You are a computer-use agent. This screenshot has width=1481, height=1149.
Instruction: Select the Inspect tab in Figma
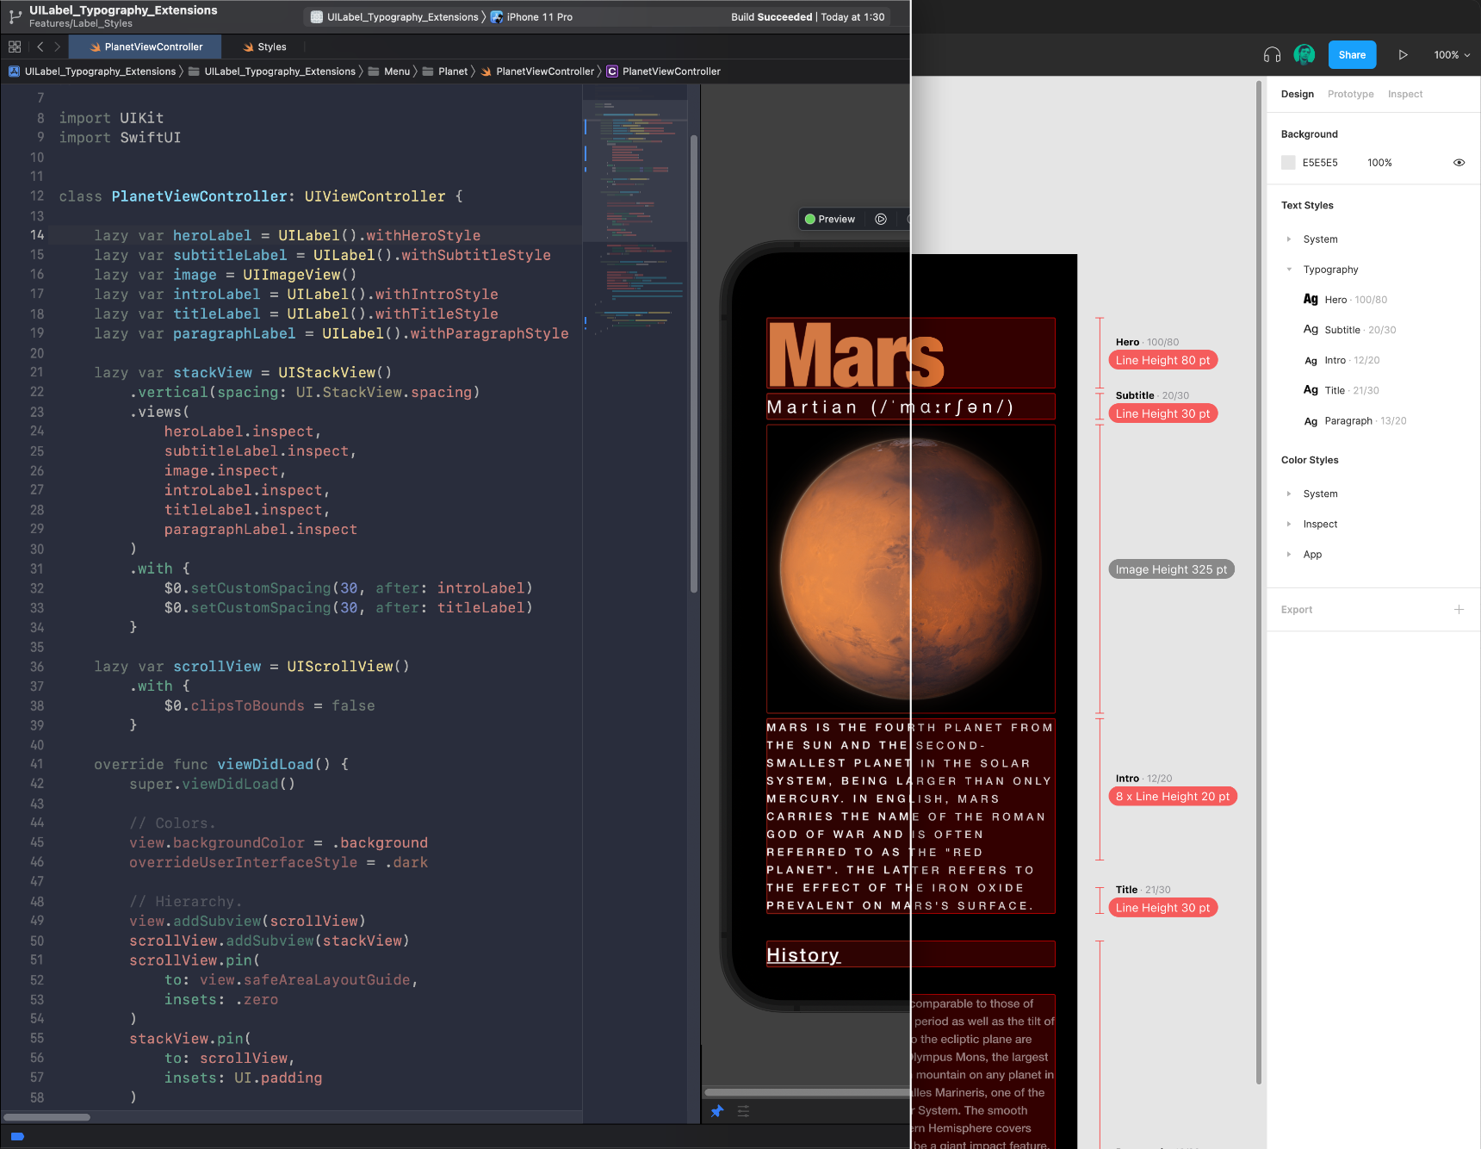[x=1404, y=94]
